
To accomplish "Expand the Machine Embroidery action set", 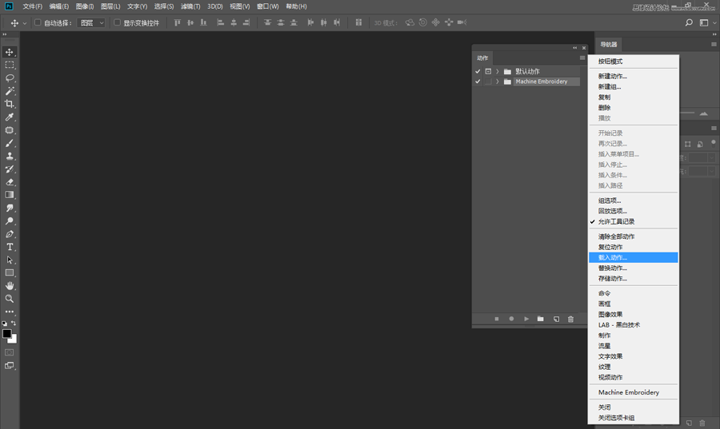I will click(x=498, y=81).
